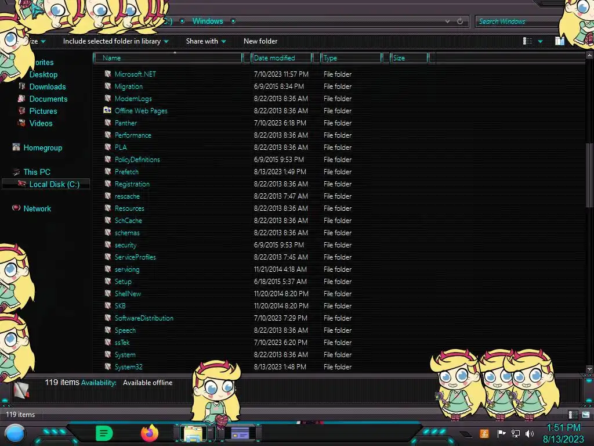594x446 pixels.
Task: Switch to large icons view in status bar
Action: (x=586, y=415)
